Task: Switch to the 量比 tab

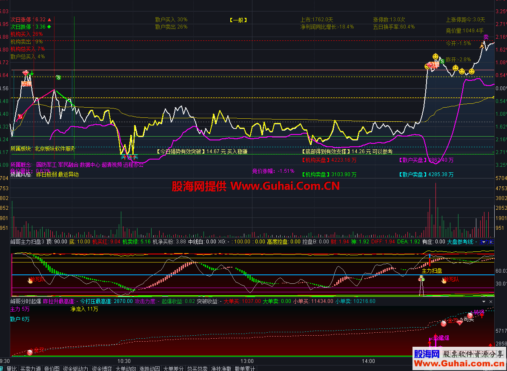Action: click(x=11, y=368)
